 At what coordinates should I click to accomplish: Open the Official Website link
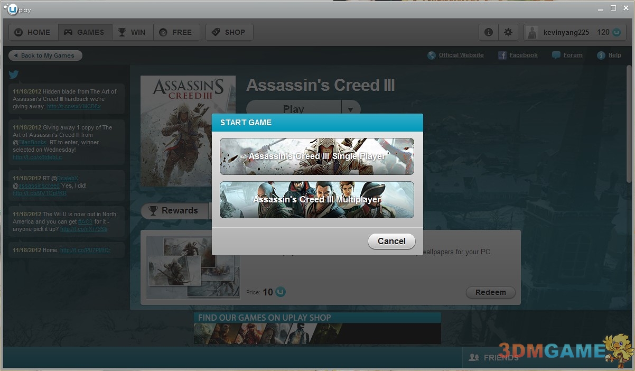(461, 55)
